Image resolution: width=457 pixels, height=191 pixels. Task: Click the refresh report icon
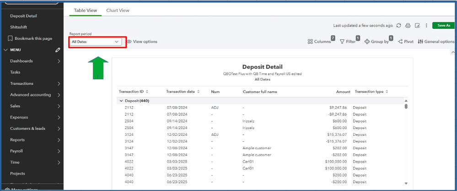[x=399, y=26]
